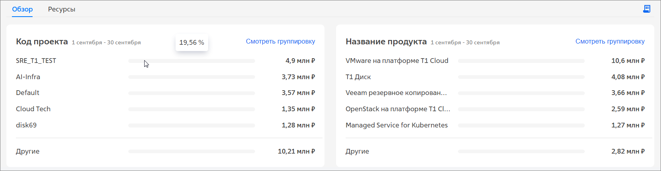Open Смотреть группировку for Название продукта
The image size is (661, 171).
pos(610,41)
